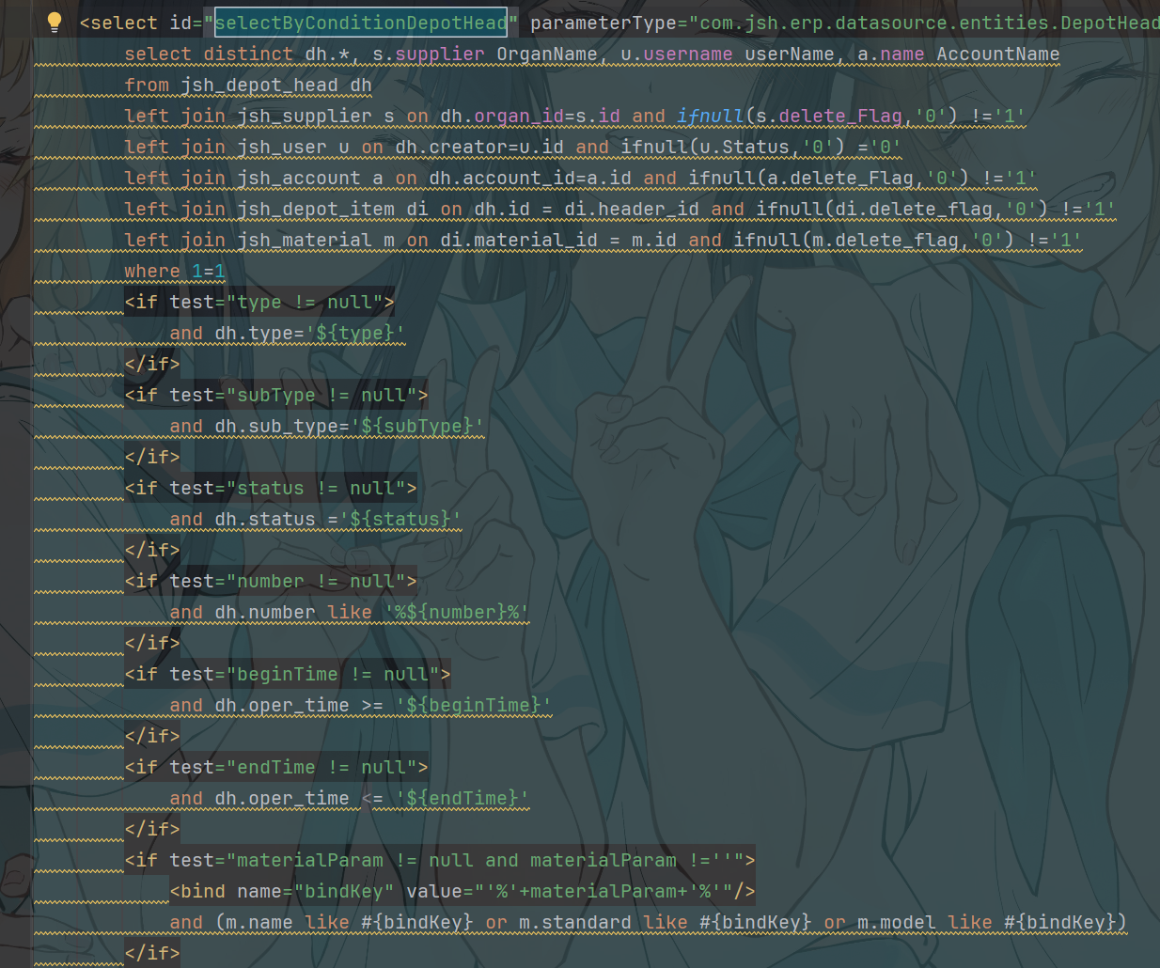Click the OrganName column alias
This screenshot has height=968, width=1160.
tap(547, 54)
